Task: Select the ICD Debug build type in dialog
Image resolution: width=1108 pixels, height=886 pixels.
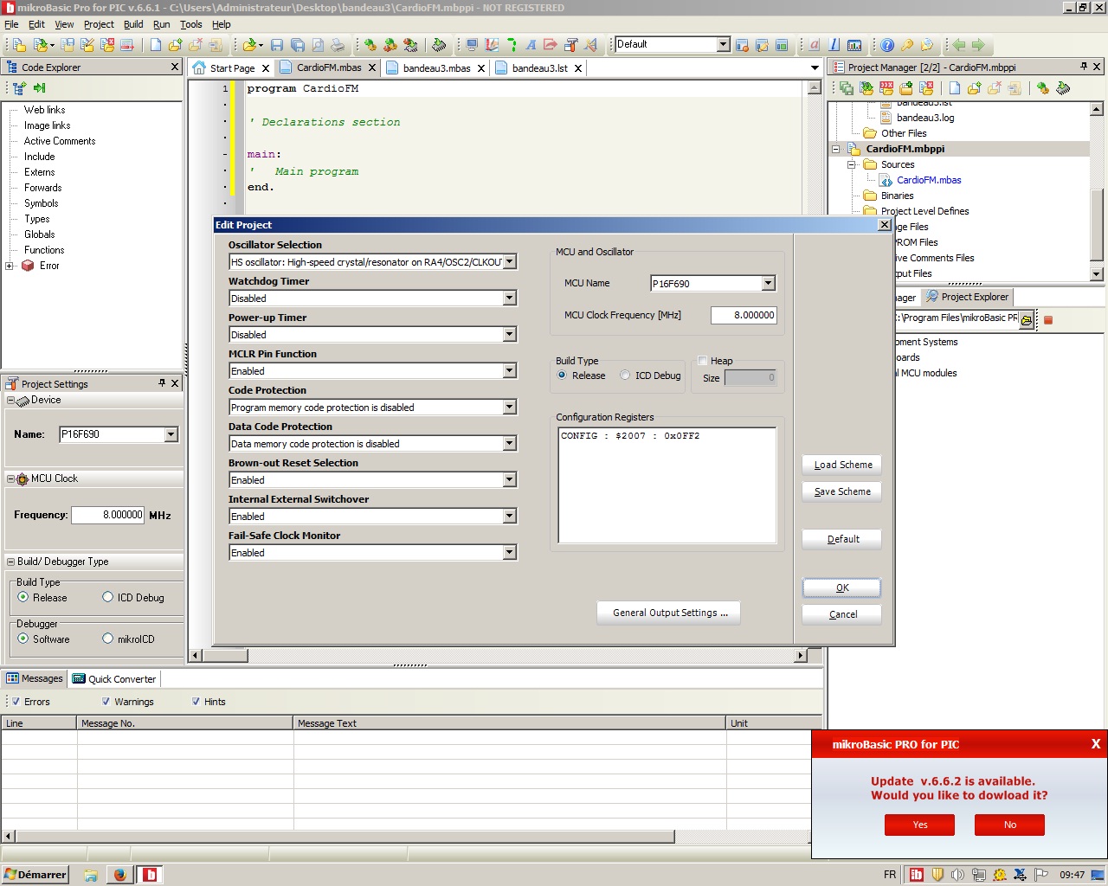Action: click(x=625, y=376)
